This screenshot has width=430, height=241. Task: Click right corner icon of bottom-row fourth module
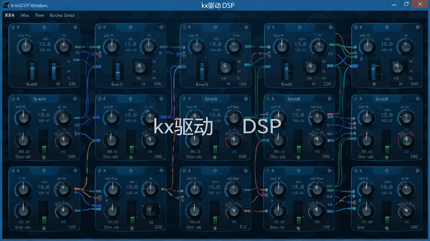coord(329,171)
